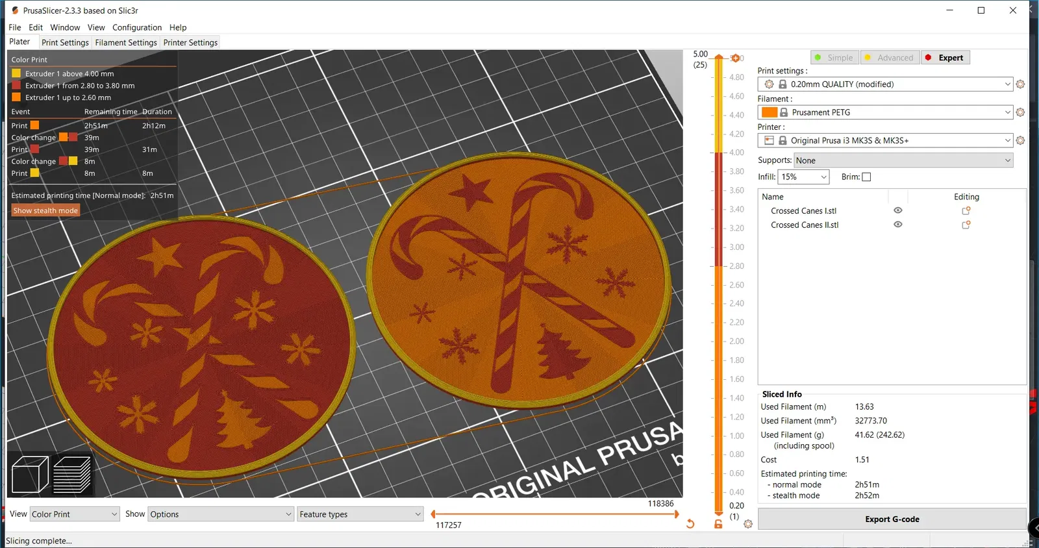Open Filament settings gear beside Prusament PETG
This screenshot has height=548, width=1039.
pyautogui.click(x=1020, y=112)
